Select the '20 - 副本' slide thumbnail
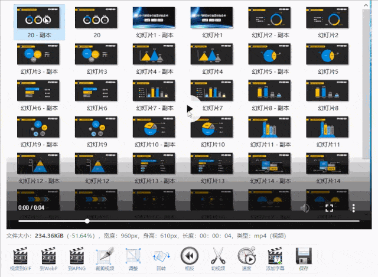Screen dimensions: 378x277 39,20
